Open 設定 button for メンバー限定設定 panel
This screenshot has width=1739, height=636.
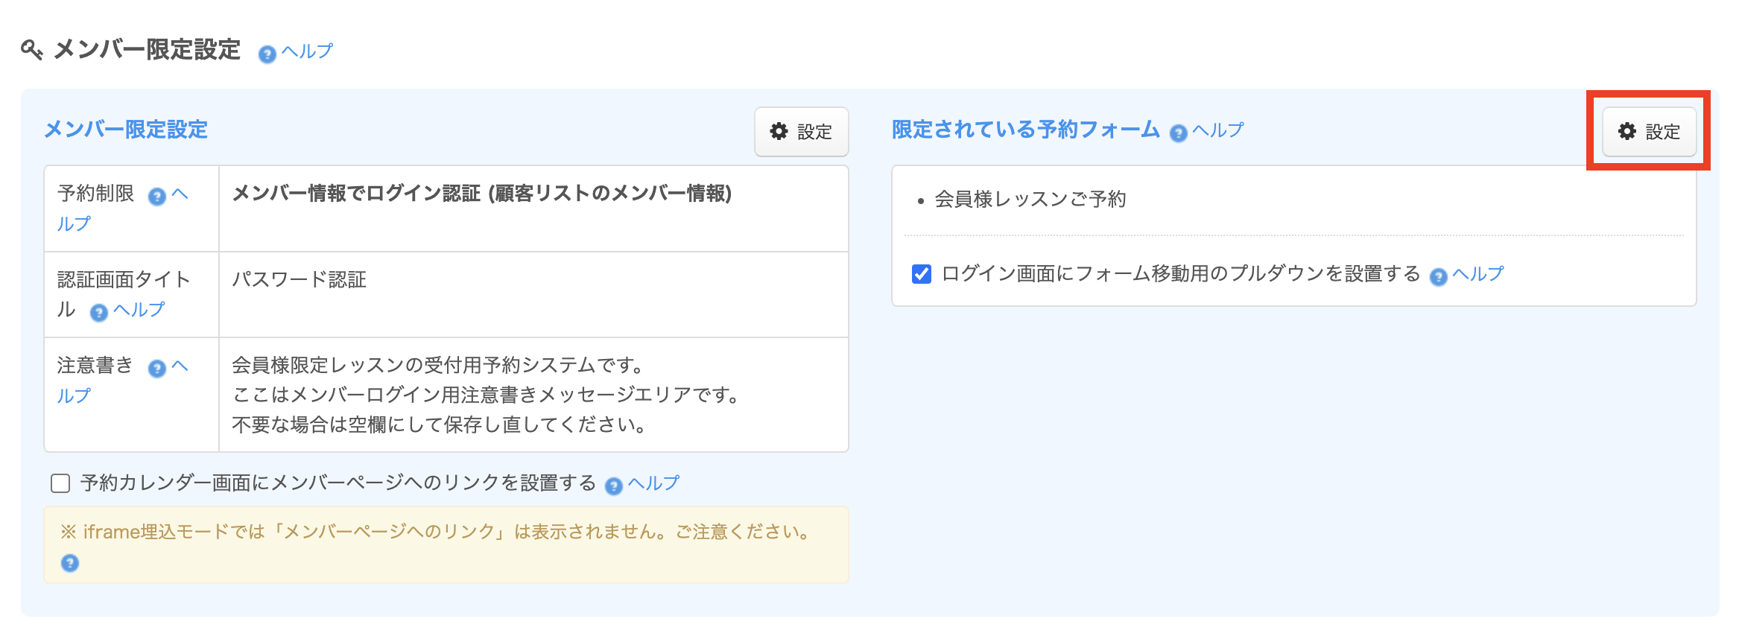tap(801, 132)
